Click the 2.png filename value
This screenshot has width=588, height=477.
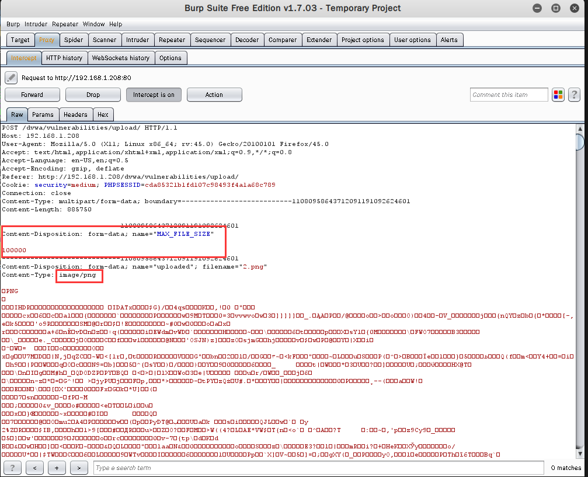[253, 267]
